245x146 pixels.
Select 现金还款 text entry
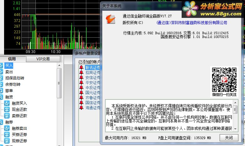point(19,110)
